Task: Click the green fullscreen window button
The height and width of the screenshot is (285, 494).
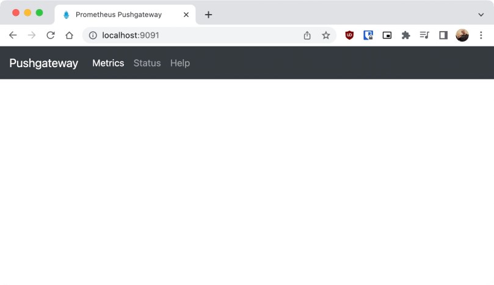Action: tap(39, 13)
